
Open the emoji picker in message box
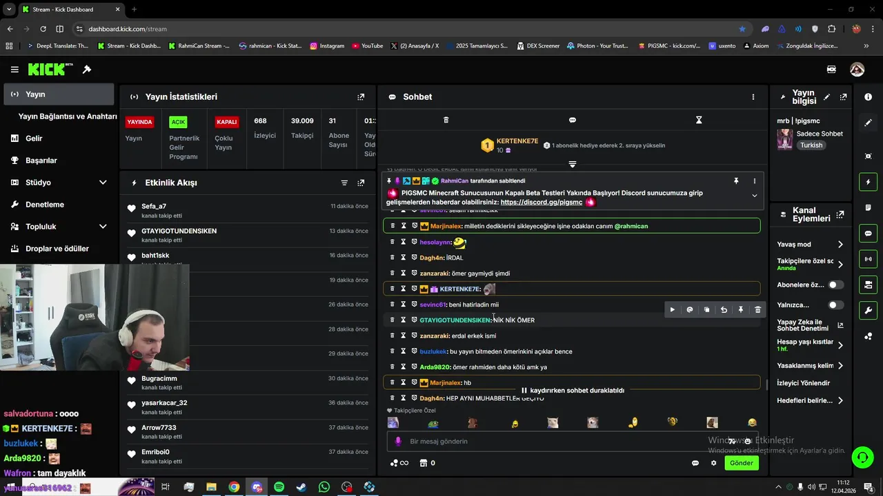748,442
